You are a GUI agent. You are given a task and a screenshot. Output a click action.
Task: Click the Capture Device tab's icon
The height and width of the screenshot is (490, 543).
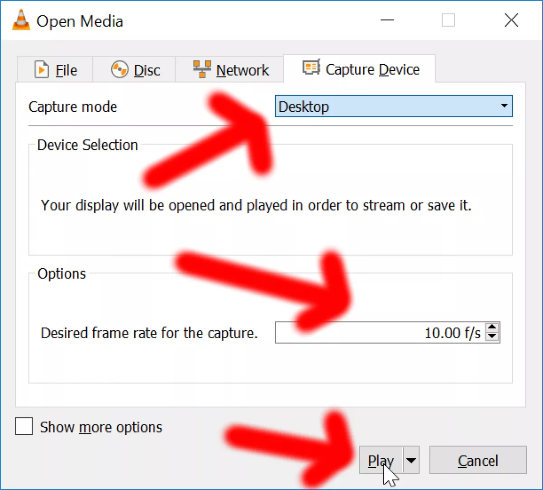point(311,68)
